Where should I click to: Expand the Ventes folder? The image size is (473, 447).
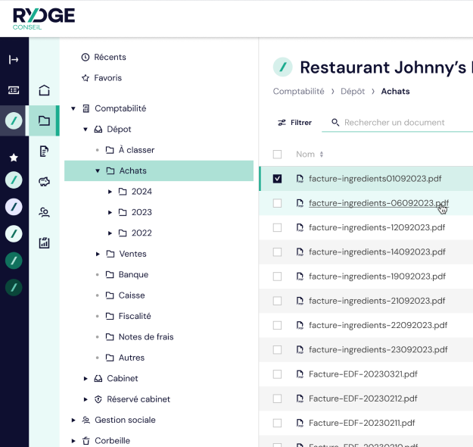(x=98, y=254)
